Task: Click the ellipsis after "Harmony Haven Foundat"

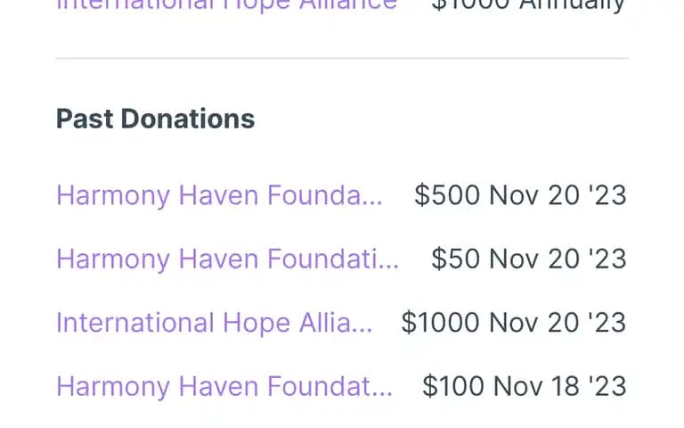Action: coord(382,394)
